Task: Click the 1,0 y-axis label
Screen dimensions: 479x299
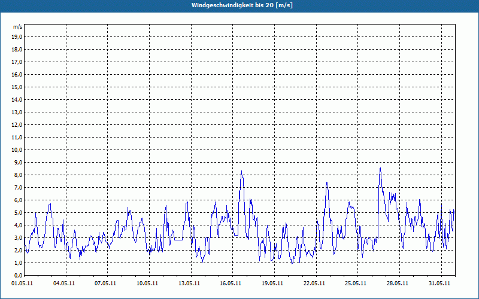Action: 18,263
